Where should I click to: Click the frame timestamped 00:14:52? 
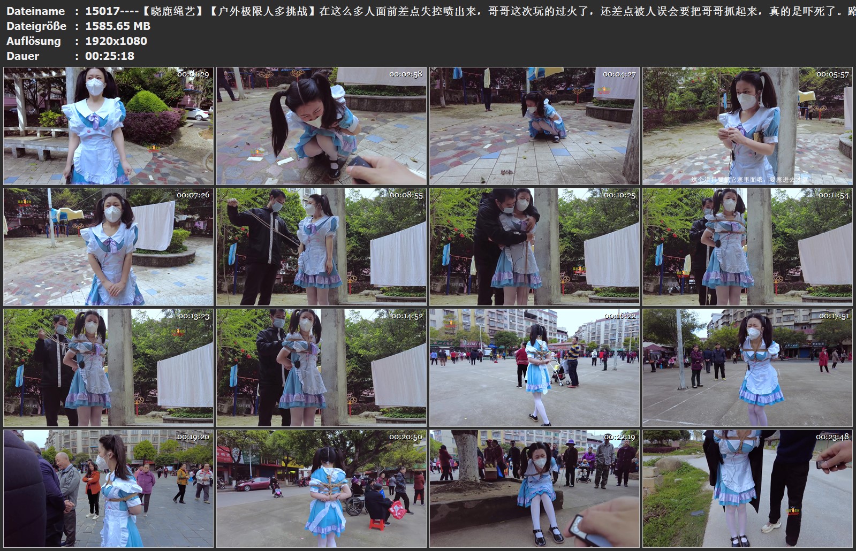click(321, 368)
